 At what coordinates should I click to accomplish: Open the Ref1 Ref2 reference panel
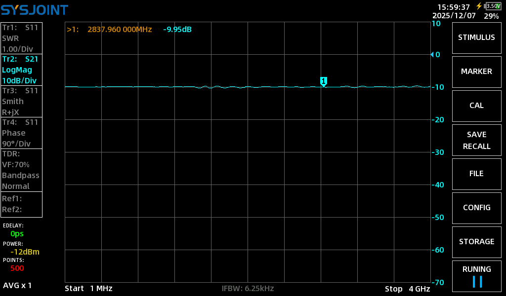coord(21,204)
